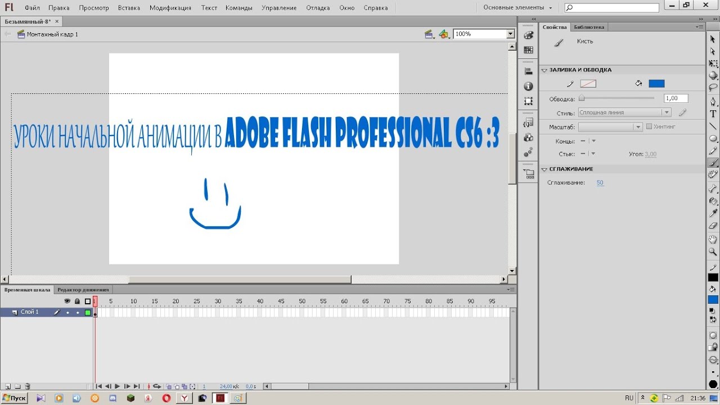Click the Play button in timeline

click(x=117, y=386)
